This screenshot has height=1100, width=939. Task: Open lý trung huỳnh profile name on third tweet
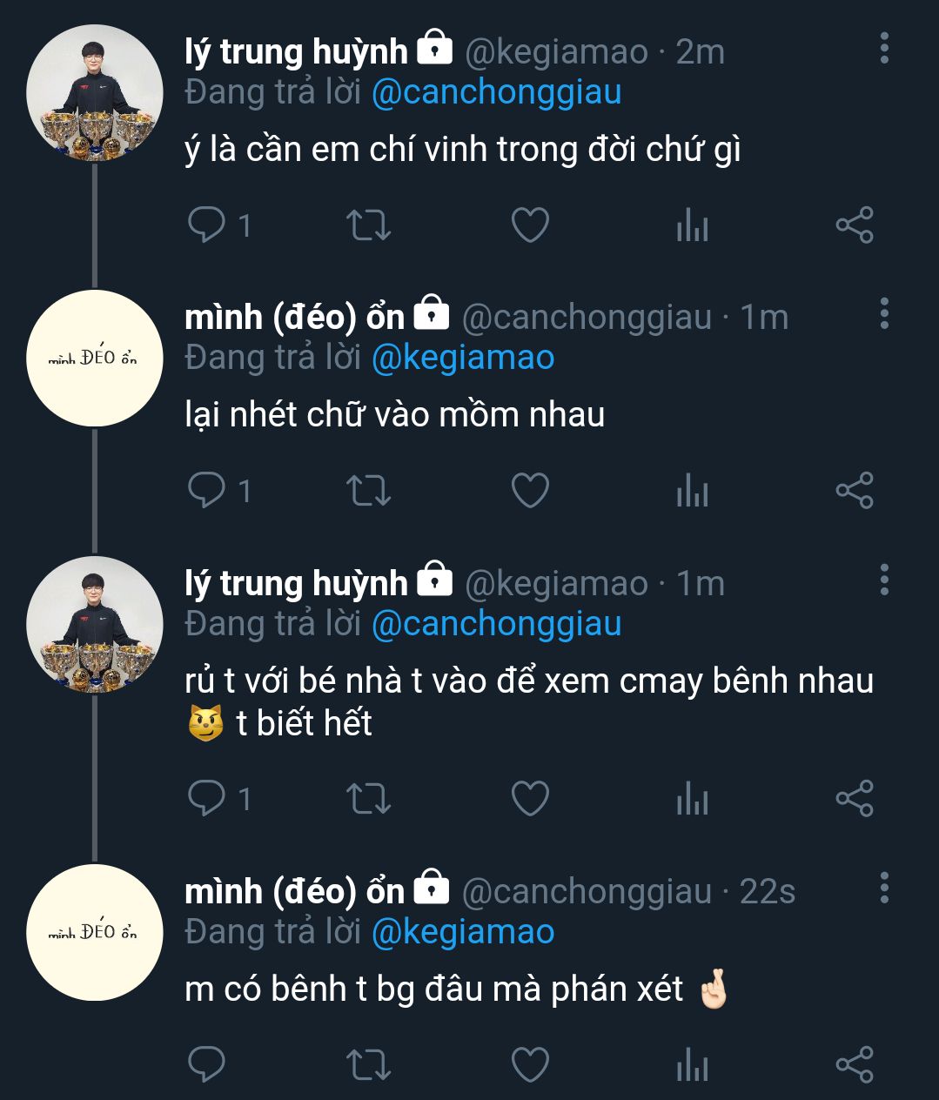click(296, 583)
